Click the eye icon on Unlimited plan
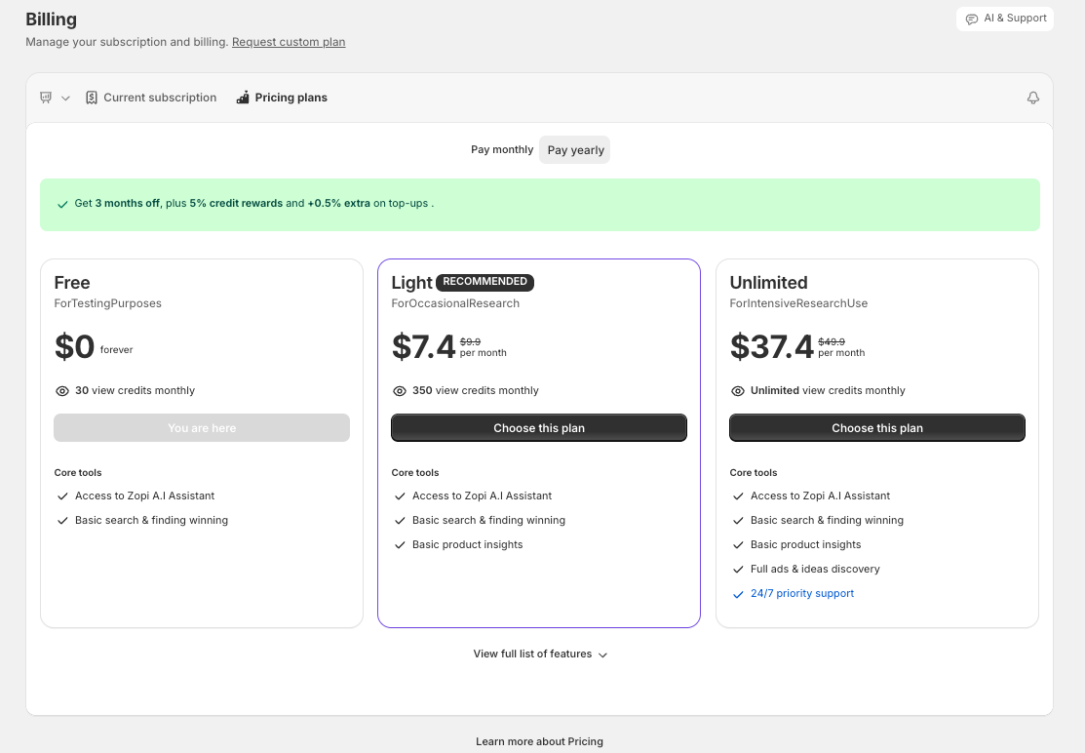Screen dimensions: 1085x753 738,391
